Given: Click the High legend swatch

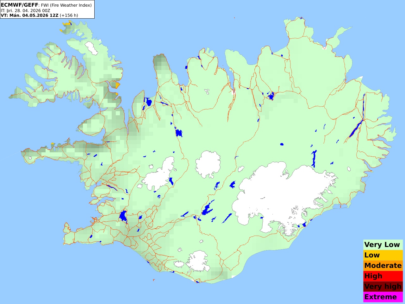Looking at the screenshot, I should tap(383, 276).
